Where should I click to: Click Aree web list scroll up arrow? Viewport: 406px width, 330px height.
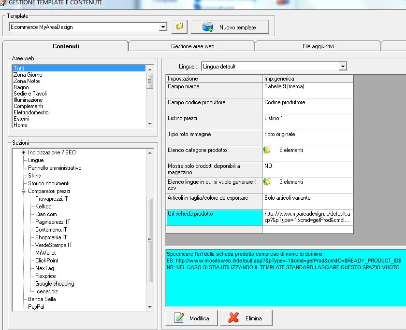(x=150, y=69)
